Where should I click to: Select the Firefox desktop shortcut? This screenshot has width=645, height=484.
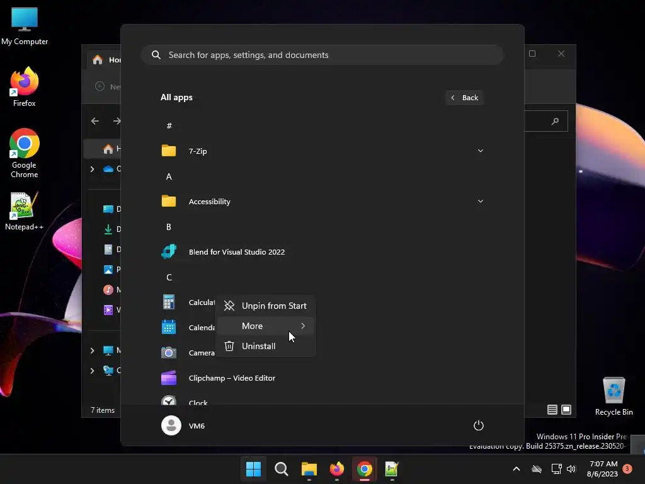[25, 87]
